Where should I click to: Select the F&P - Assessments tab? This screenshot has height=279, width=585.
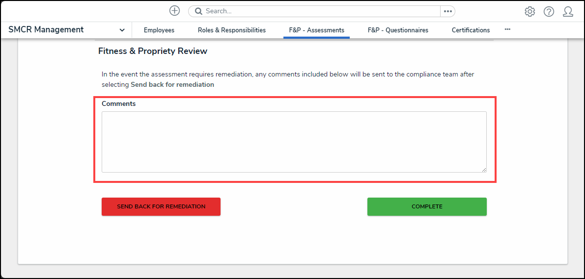[x=316, y=30]
